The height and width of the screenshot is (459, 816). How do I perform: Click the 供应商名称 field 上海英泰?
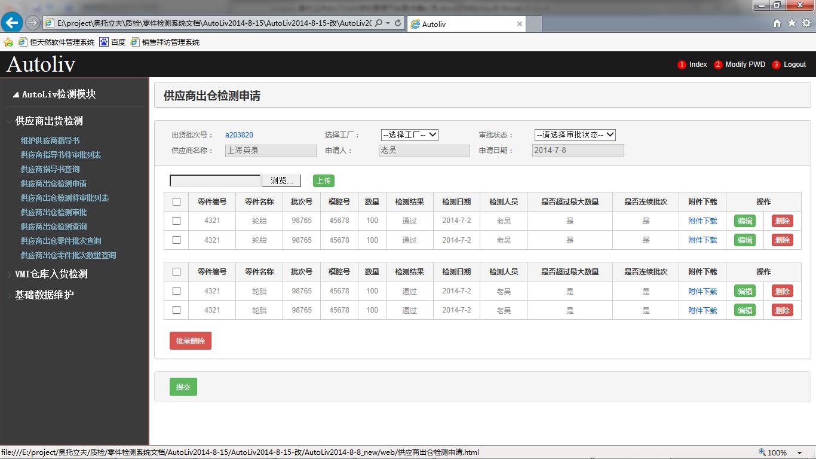[x=271, y=151]
